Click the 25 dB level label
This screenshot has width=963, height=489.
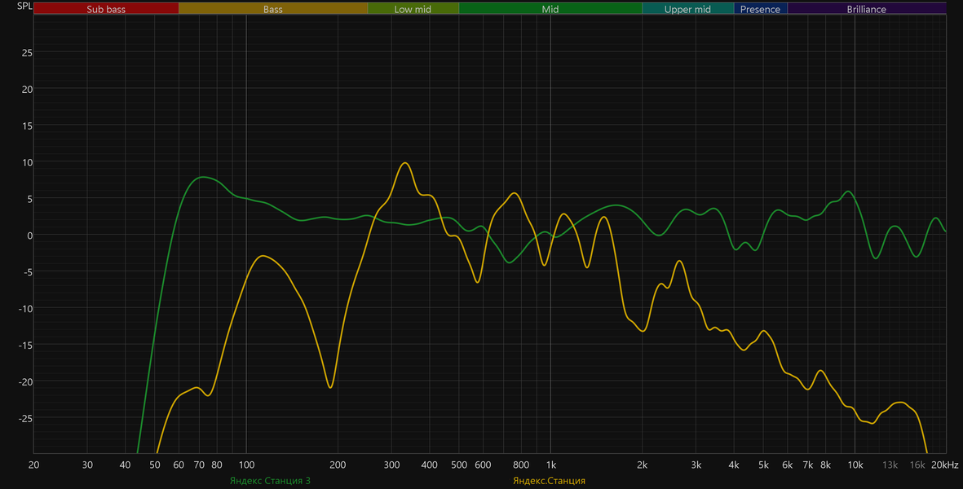[27, 53]
